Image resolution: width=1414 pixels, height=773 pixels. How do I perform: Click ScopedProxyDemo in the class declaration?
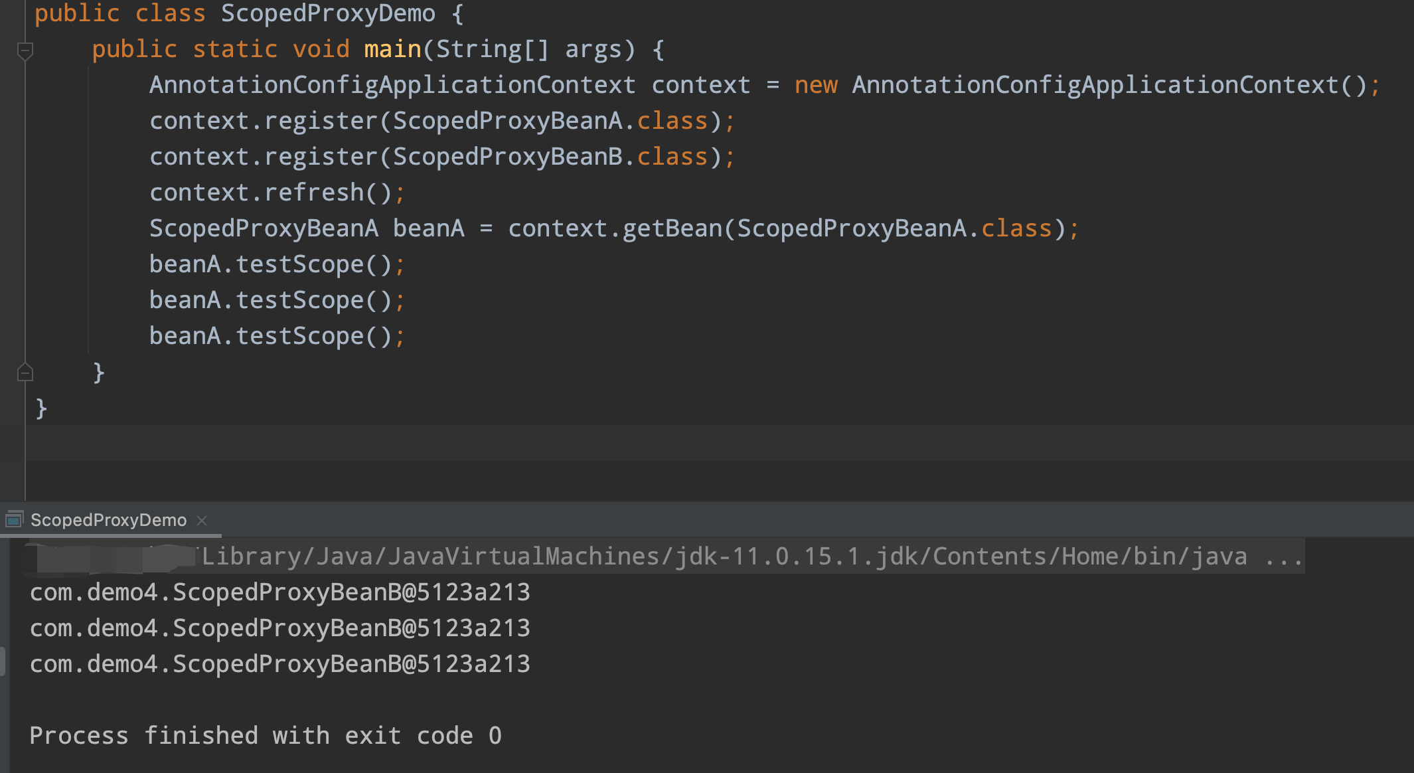tap(328, 13)
